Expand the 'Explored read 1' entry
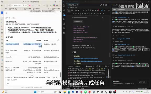 [118, 57]
